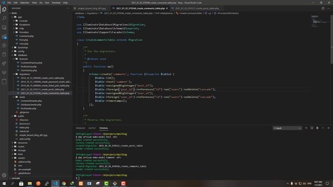Split the editor to the right
This screenshot has height=187, width=333.
323,8
